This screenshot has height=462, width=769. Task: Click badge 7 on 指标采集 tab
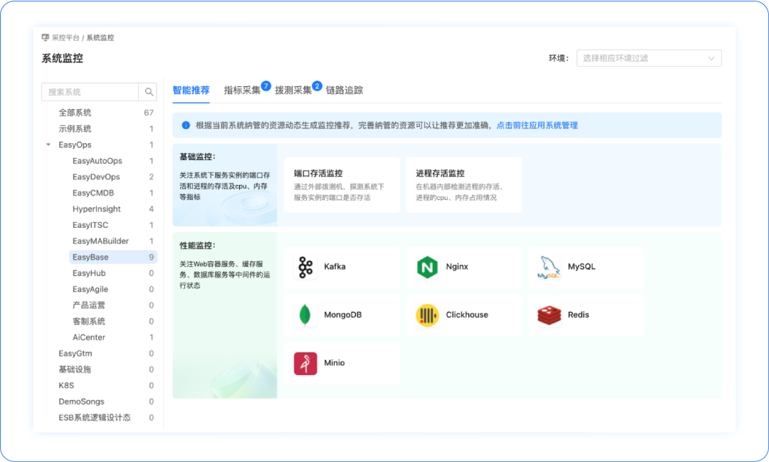(x=266, y=86)
